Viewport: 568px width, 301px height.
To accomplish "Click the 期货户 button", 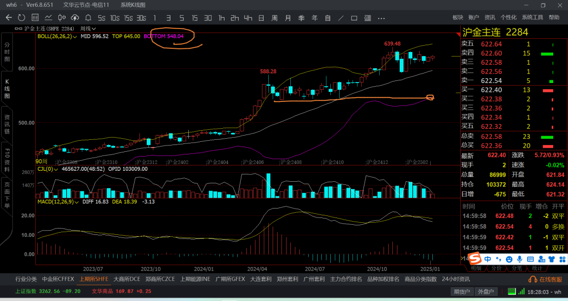I will pyautogui.click(x=462, y=291).
